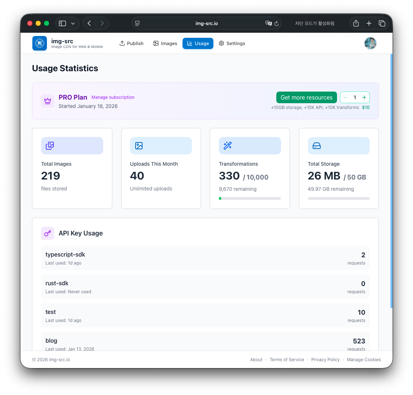Go forward with the browser forward arrow
The image size is (413, 395).
(x=102, y=23)
